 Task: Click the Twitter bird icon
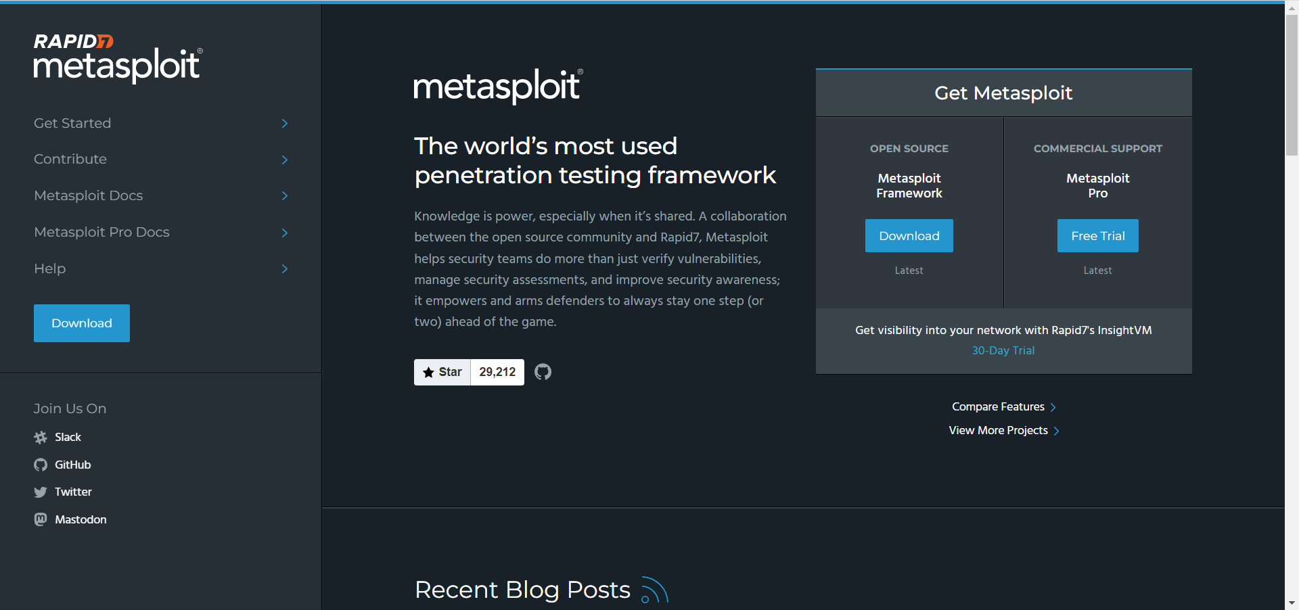point(41,492)
